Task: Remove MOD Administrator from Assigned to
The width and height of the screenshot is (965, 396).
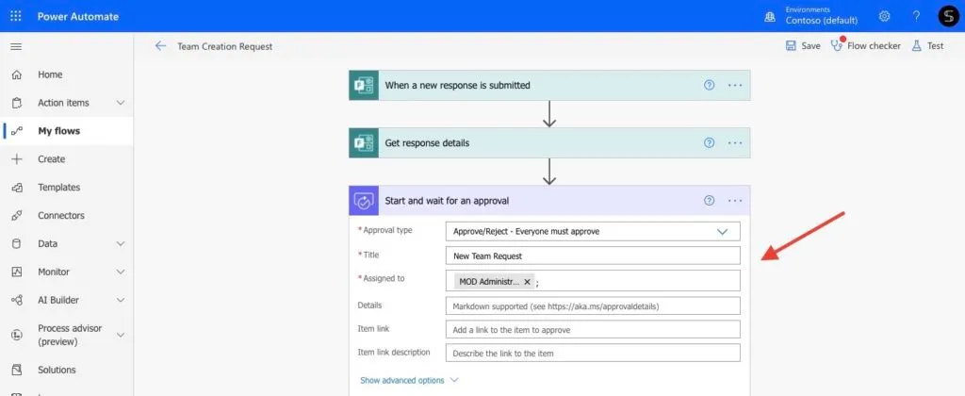Action: click(x=527, y=282)
